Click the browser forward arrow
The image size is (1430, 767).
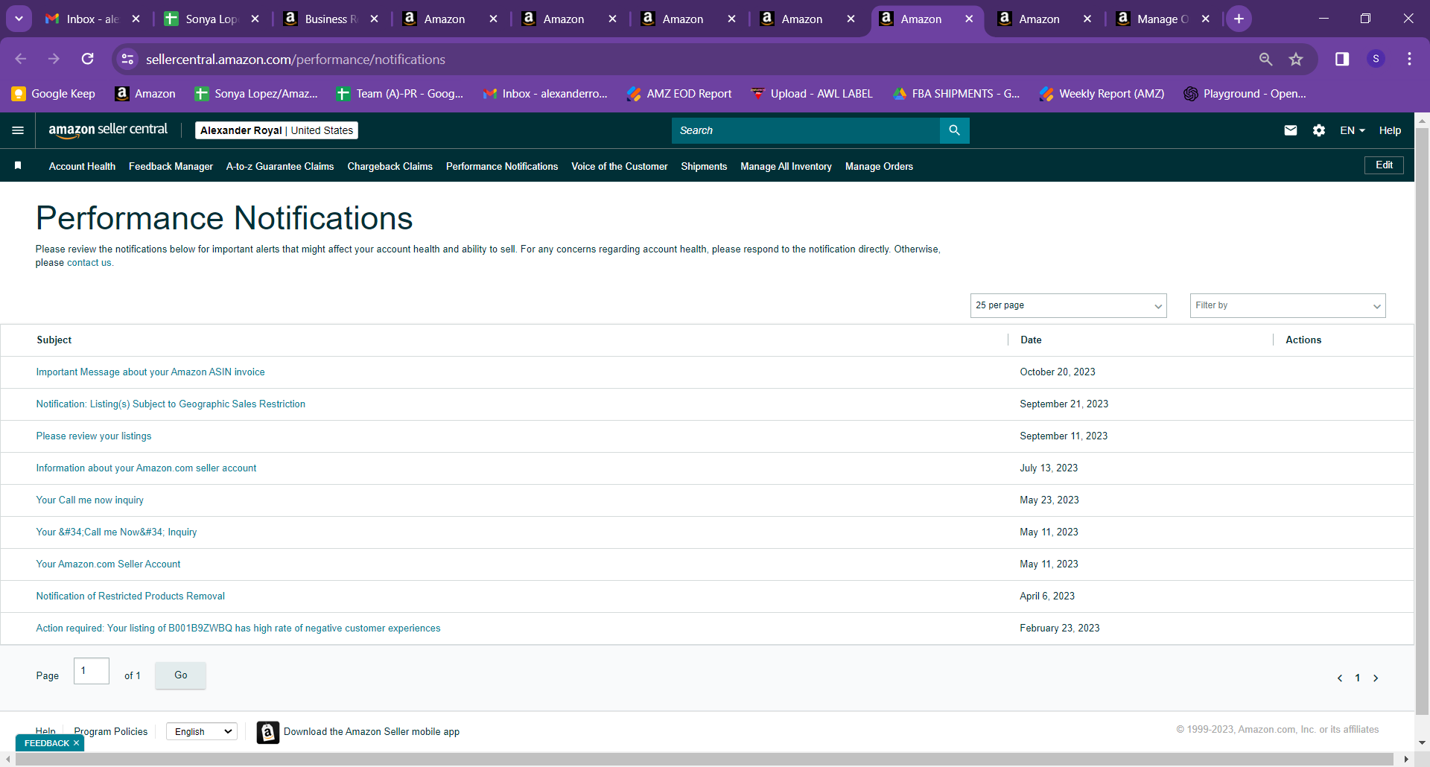coord(54,59)
